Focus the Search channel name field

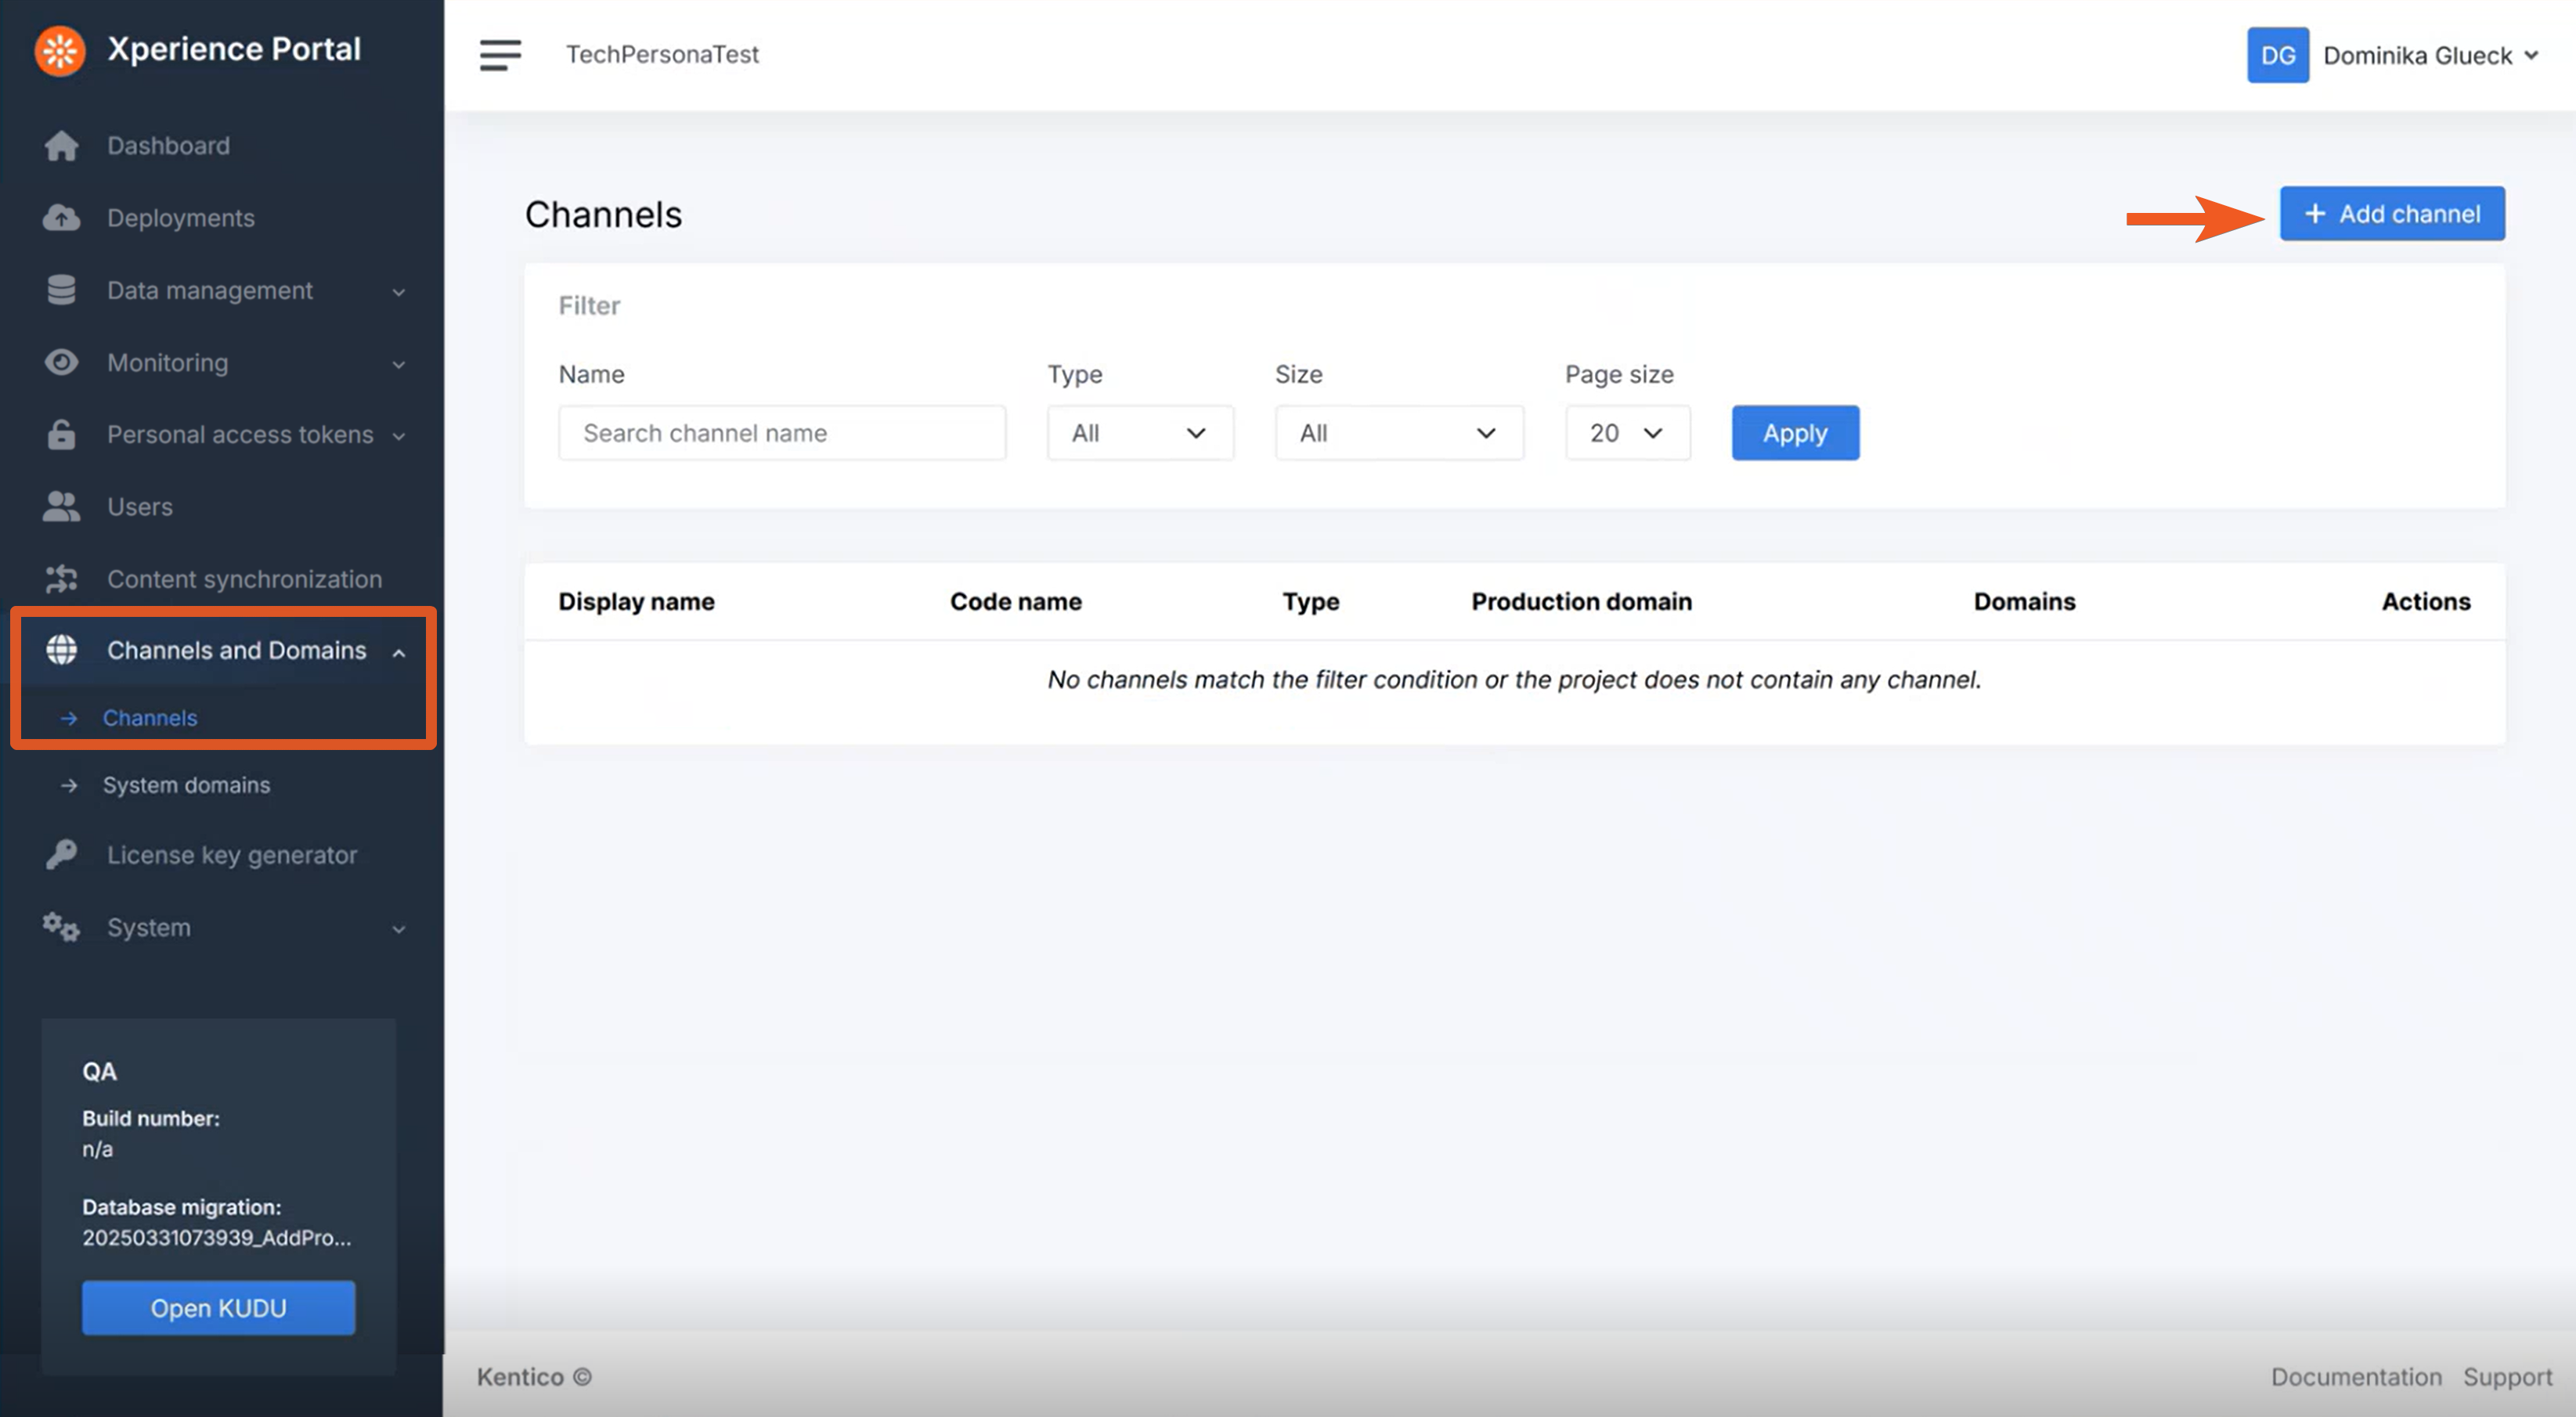coord(782,433)
